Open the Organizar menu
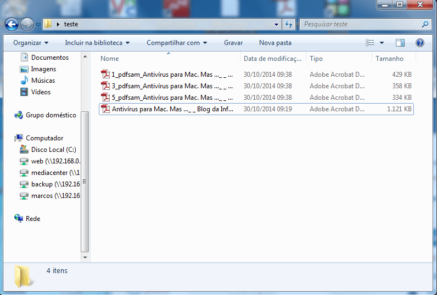Image resolution: width=437 pixels, height=295 pixels. tap(31, 43)
